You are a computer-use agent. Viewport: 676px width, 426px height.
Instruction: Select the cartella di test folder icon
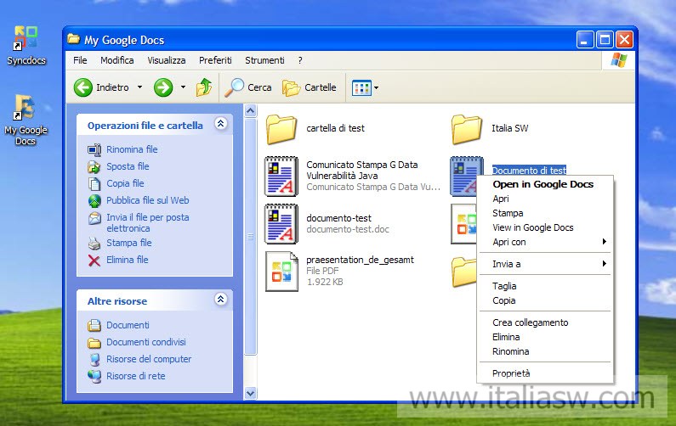(281, 129)
